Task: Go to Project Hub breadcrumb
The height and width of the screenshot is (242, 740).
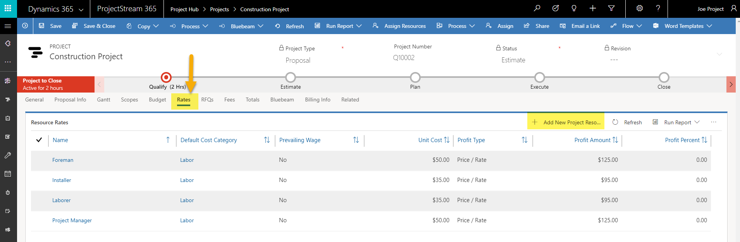Action: click(x=184, y=9)
